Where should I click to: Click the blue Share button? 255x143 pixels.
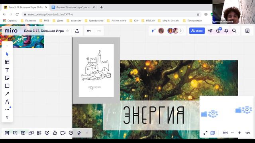[x=197, y=31]
